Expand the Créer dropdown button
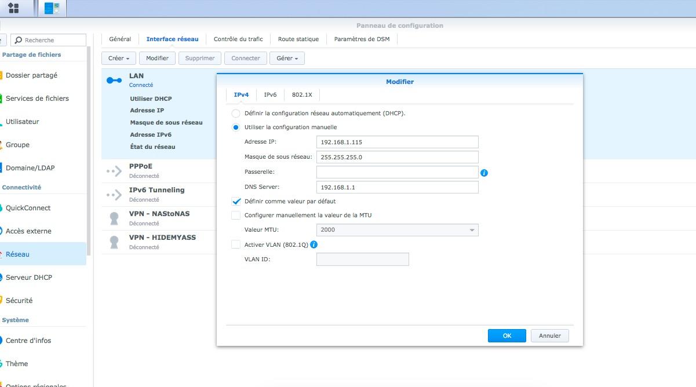This screenshot has height=387, width=696. [x=119, y=59]
